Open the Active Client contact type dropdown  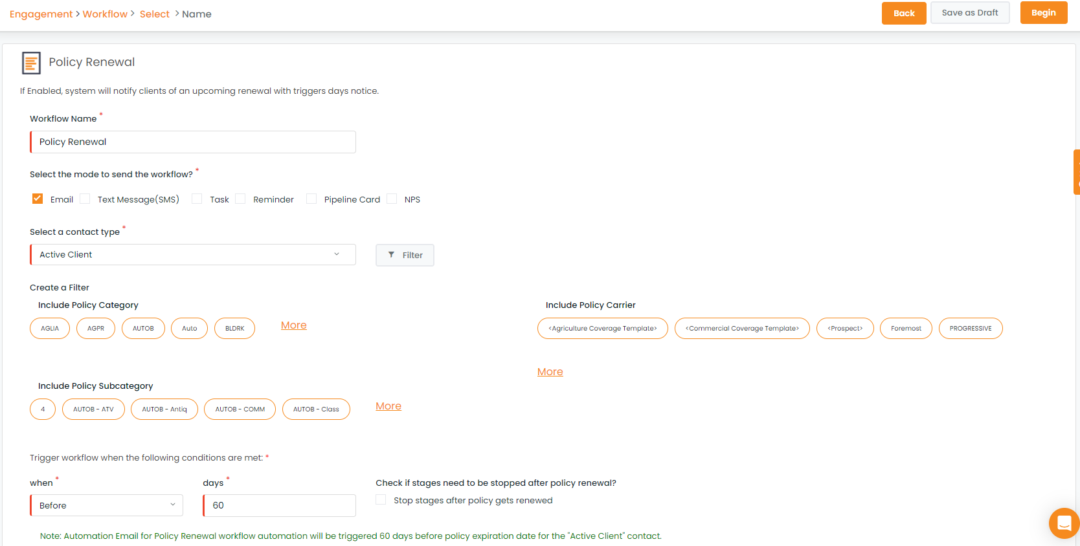click(x=193, y=254)
